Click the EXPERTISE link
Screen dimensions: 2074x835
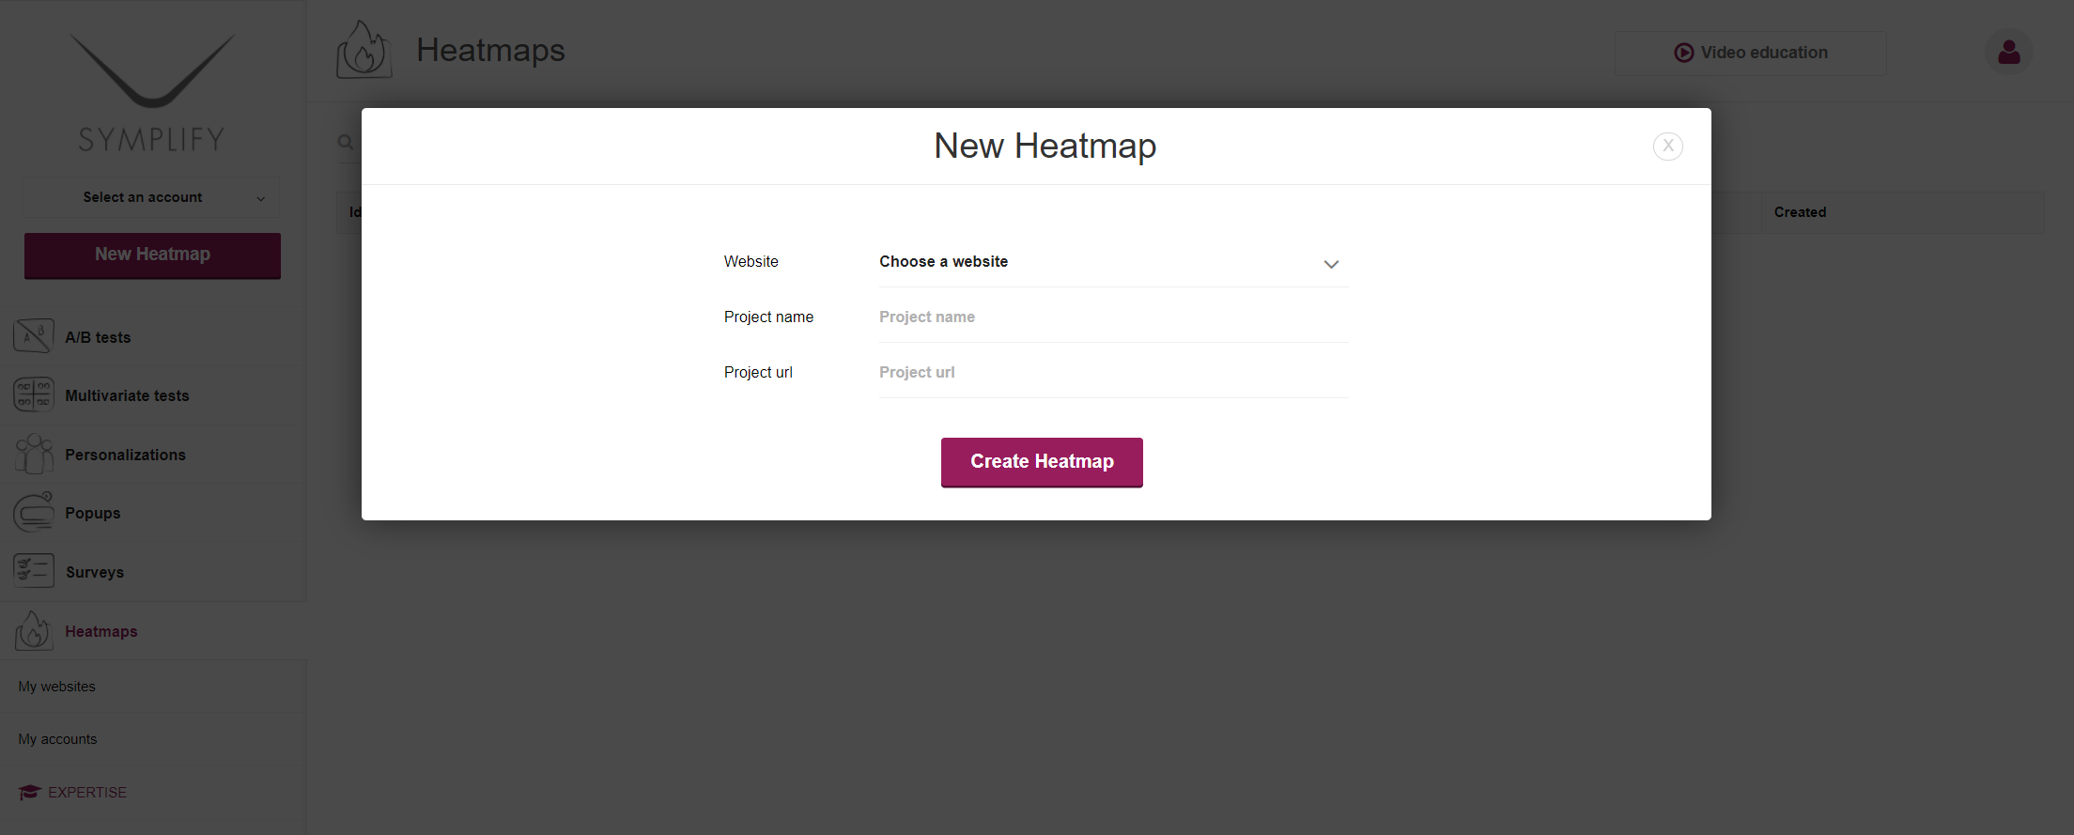[x=87, y=793]
